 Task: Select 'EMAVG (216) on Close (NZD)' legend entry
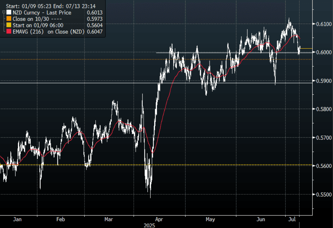[49, 32]
